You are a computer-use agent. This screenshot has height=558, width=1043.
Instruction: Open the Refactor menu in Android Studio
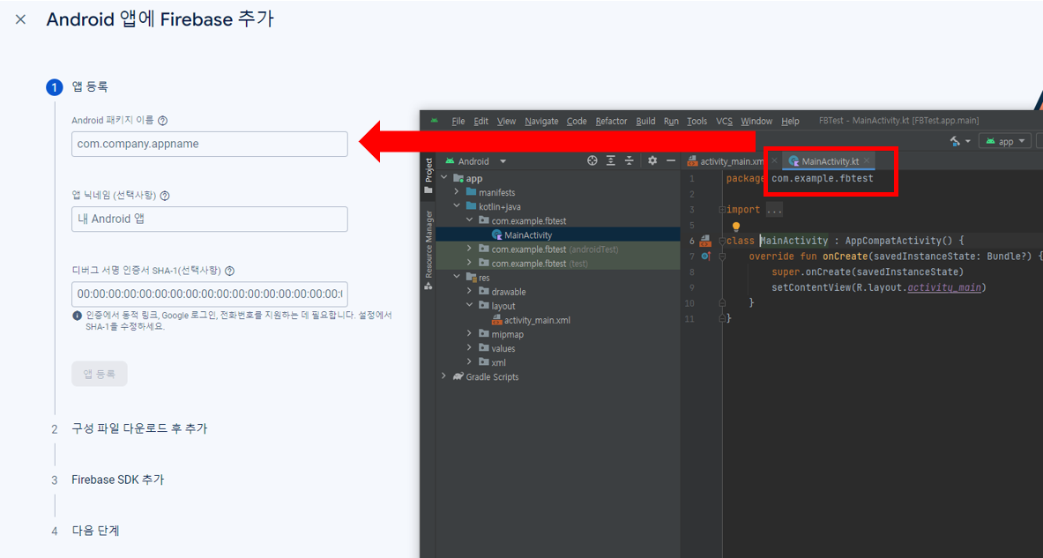tap(611, 121)
